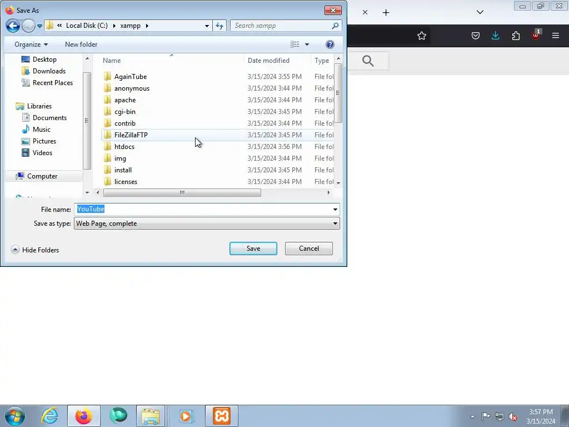Click the New folder button

81,44
